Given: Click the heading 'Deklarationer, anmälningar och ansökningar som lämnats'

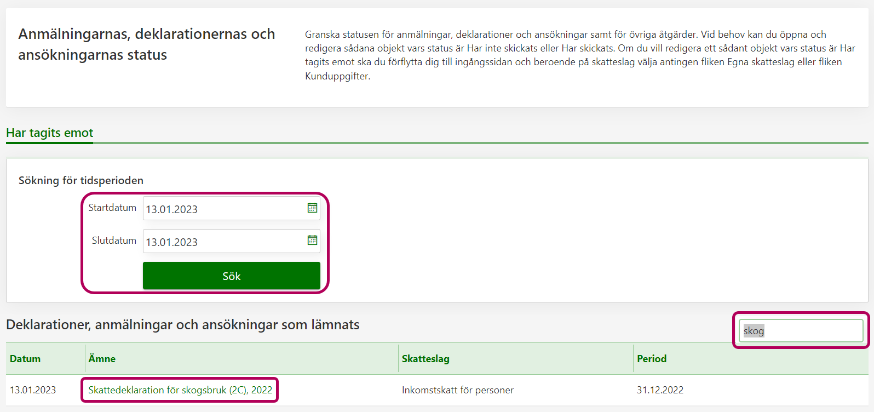Looking at the screenshot, I should pyautogui.click(x=183, y=325).
